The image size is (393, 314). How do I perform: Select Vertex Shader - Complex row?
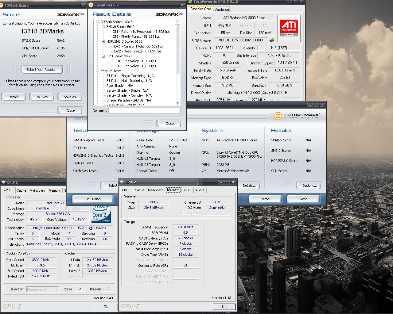pos(129,95)
